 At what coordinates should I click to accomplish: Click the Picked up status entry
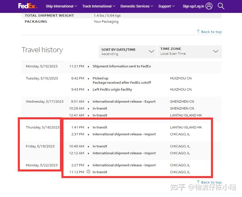point(100,78)
